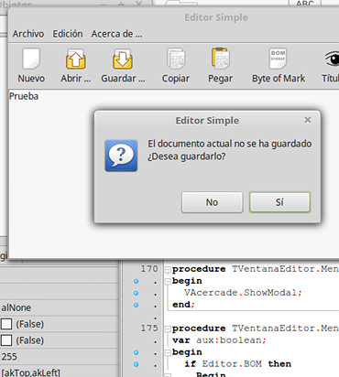Image resolution: width=339 pixels, height=377 pixels.
Task: Open the Archivo menu
Action: pos(28,34)
